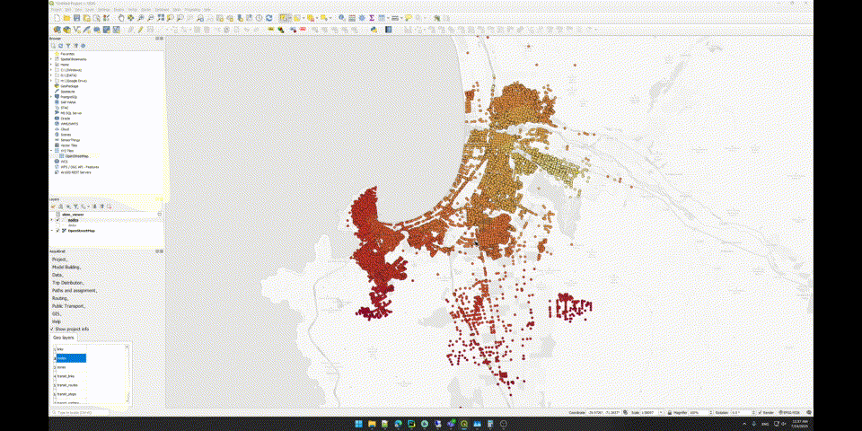Open File Explorer from the taskbar

[372, 424]
